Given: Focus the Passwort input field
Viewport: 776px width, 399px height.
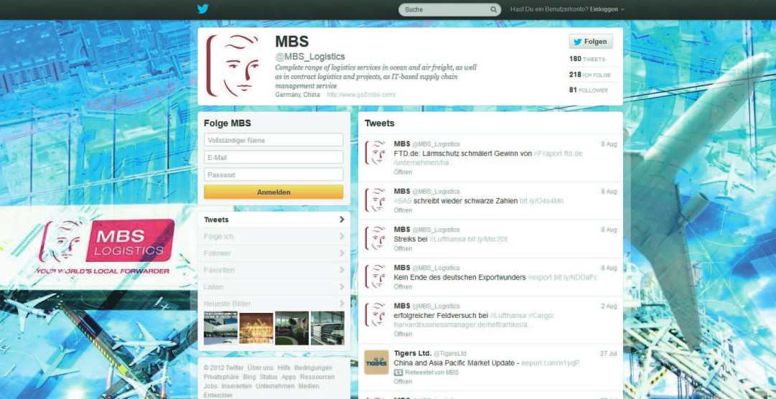Looking at the screenshot, I should 274,174.
